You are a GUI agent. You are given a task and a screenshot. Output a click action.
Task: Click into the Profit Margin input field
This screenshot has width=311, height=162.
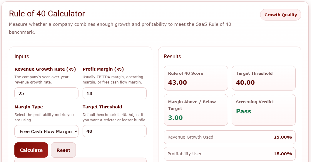tap(114, 93)
